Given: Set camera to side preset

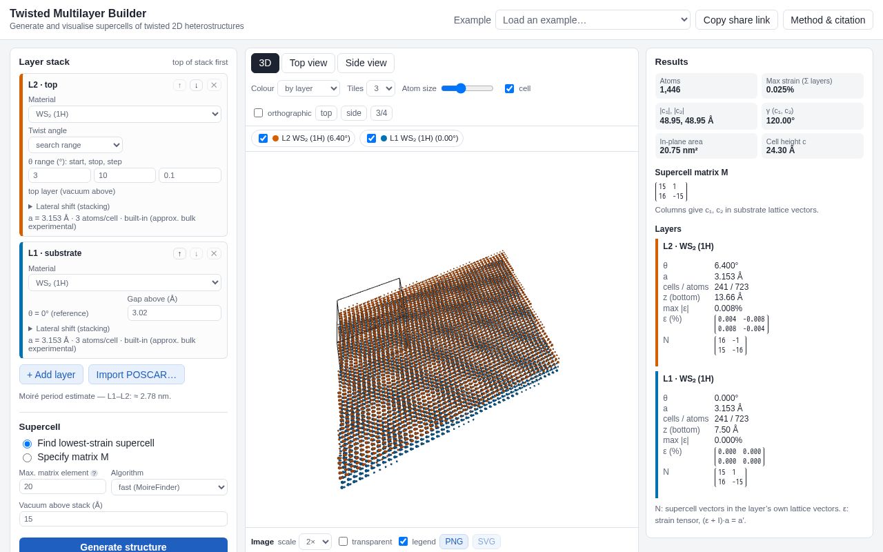Looking at the screenshot, I should click(354, 113).
